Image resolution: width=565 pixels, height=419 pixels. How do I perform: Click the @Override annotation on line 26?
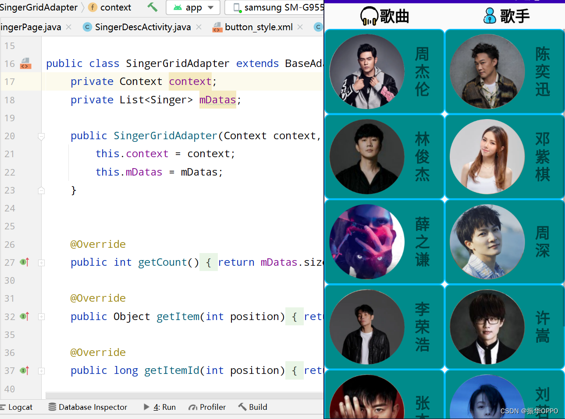(x=98, y=244)
